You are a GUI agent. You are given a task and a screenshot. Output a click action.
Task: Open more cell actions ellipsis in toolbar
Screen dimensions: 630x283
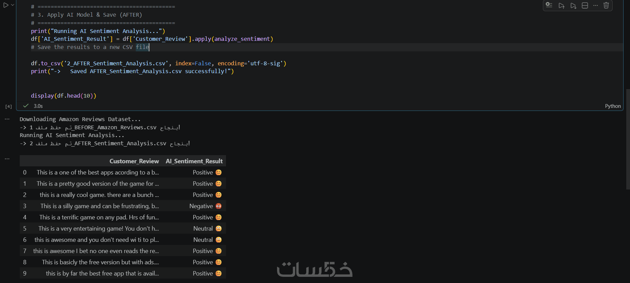click(x=595, y=5)
